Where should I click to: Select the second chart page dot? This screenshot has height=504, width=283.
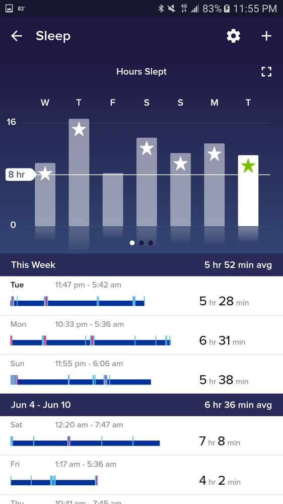141,243
